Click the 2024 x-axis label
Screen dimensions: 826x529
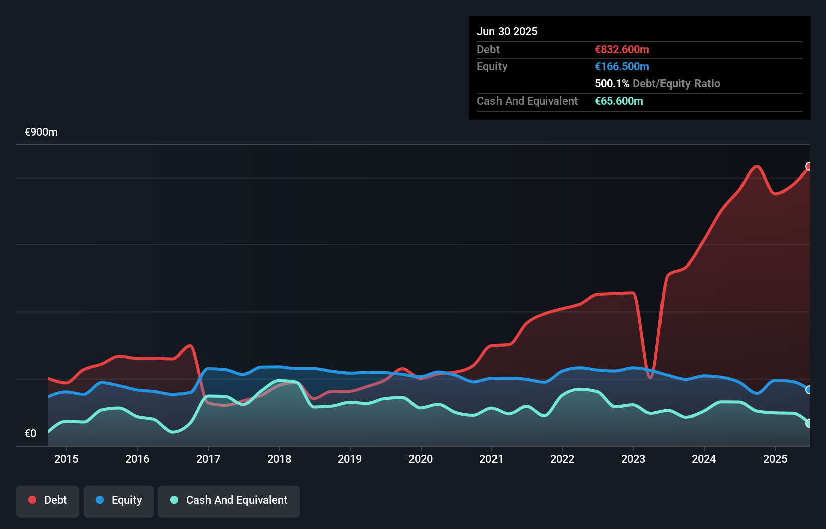click(x=704, y=459)
